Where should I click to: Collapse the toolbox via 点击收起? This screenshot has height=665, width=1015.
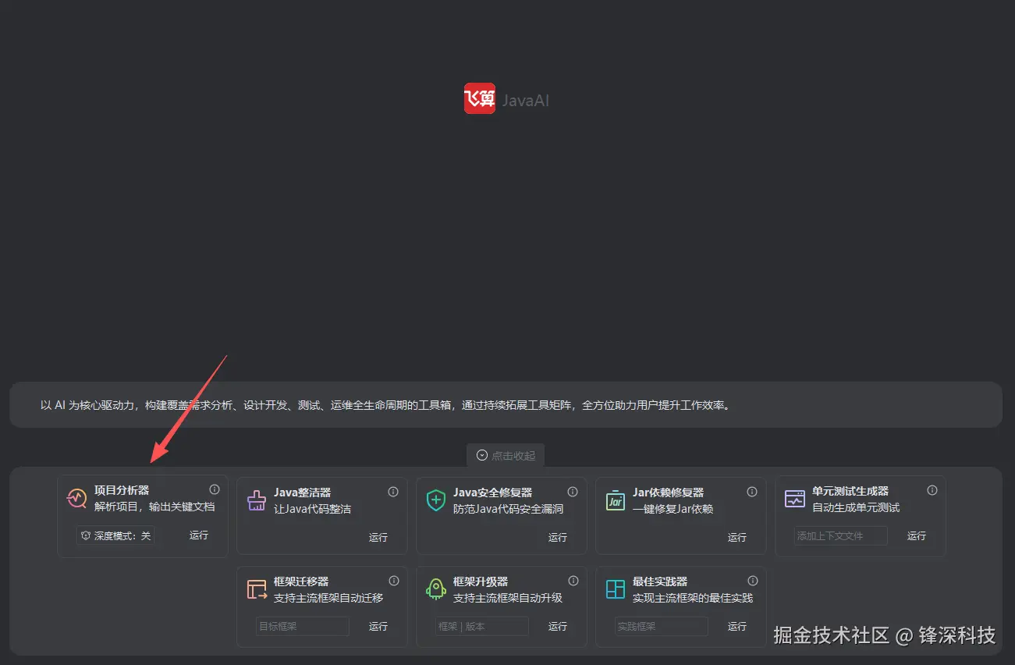coord(506,455)
